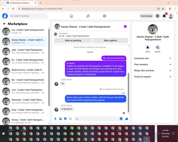Open the Windows Start button
Image resolution: width=178 pixels, height=142 pixels.
(x=3, y=133)
